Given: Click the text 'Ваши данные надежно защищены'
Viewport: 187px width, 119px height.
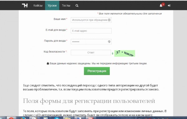Looking at the screenshot, I should 70,63.
